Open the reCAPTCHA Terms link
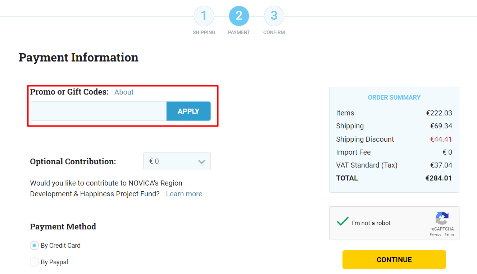 click(x=449, y=234)
